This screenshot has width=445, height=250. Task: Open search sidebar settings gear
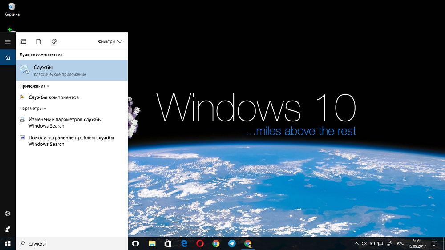(8, 214)
